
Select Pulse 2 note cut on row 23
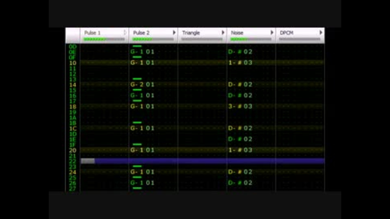(137, 166)
